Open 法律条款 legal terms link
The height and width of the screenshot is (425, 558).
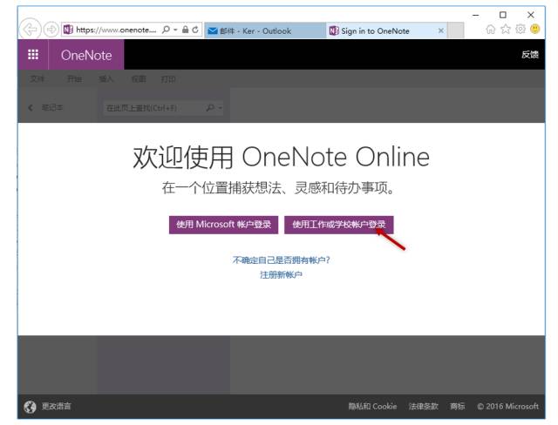(x=424, y=406)
